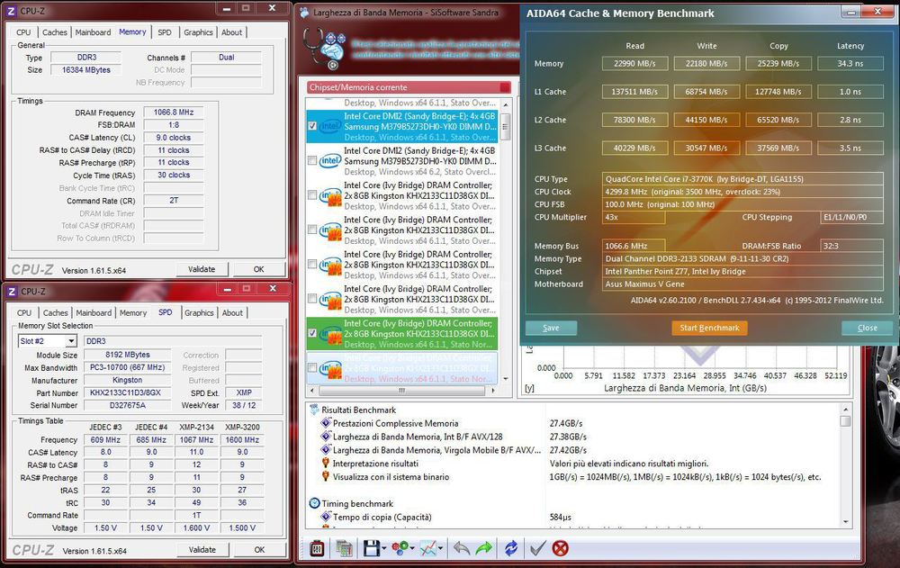
Task: Click the gray checkmark icon in Sandra's toolbar
Action: (x=537, y=548)
